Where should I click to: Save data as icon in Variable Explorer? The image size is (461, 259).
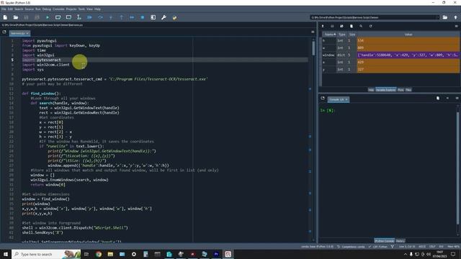tap(341, 26)
